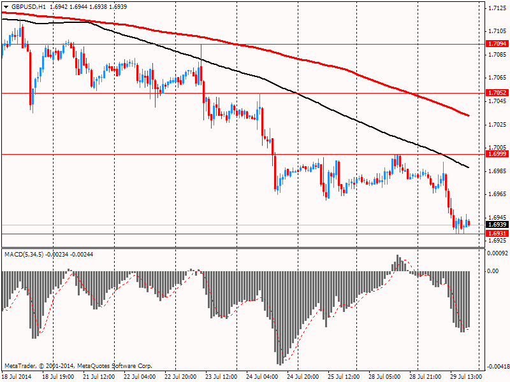Click the 1.7094 red price level label
The height and width of the screenshot is (382, 510).
pos(497,43)
